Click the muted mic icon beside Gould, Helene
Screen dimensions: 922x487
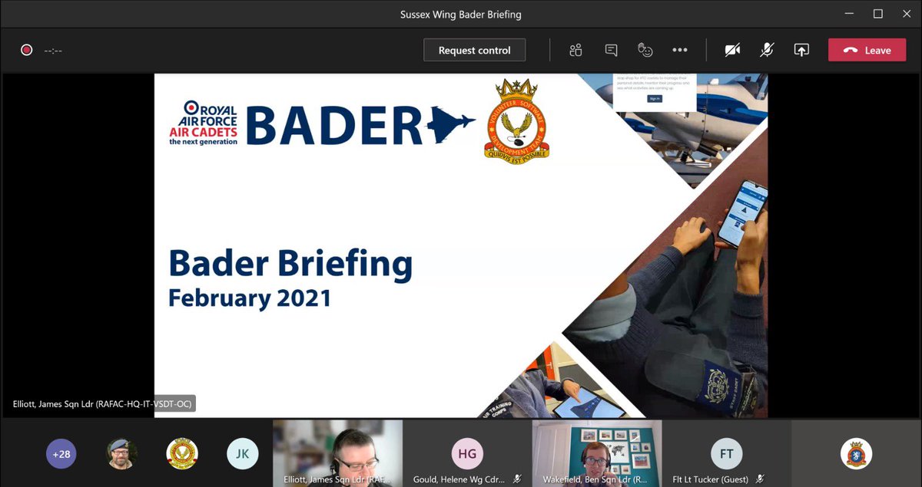[x=517, y=478]
